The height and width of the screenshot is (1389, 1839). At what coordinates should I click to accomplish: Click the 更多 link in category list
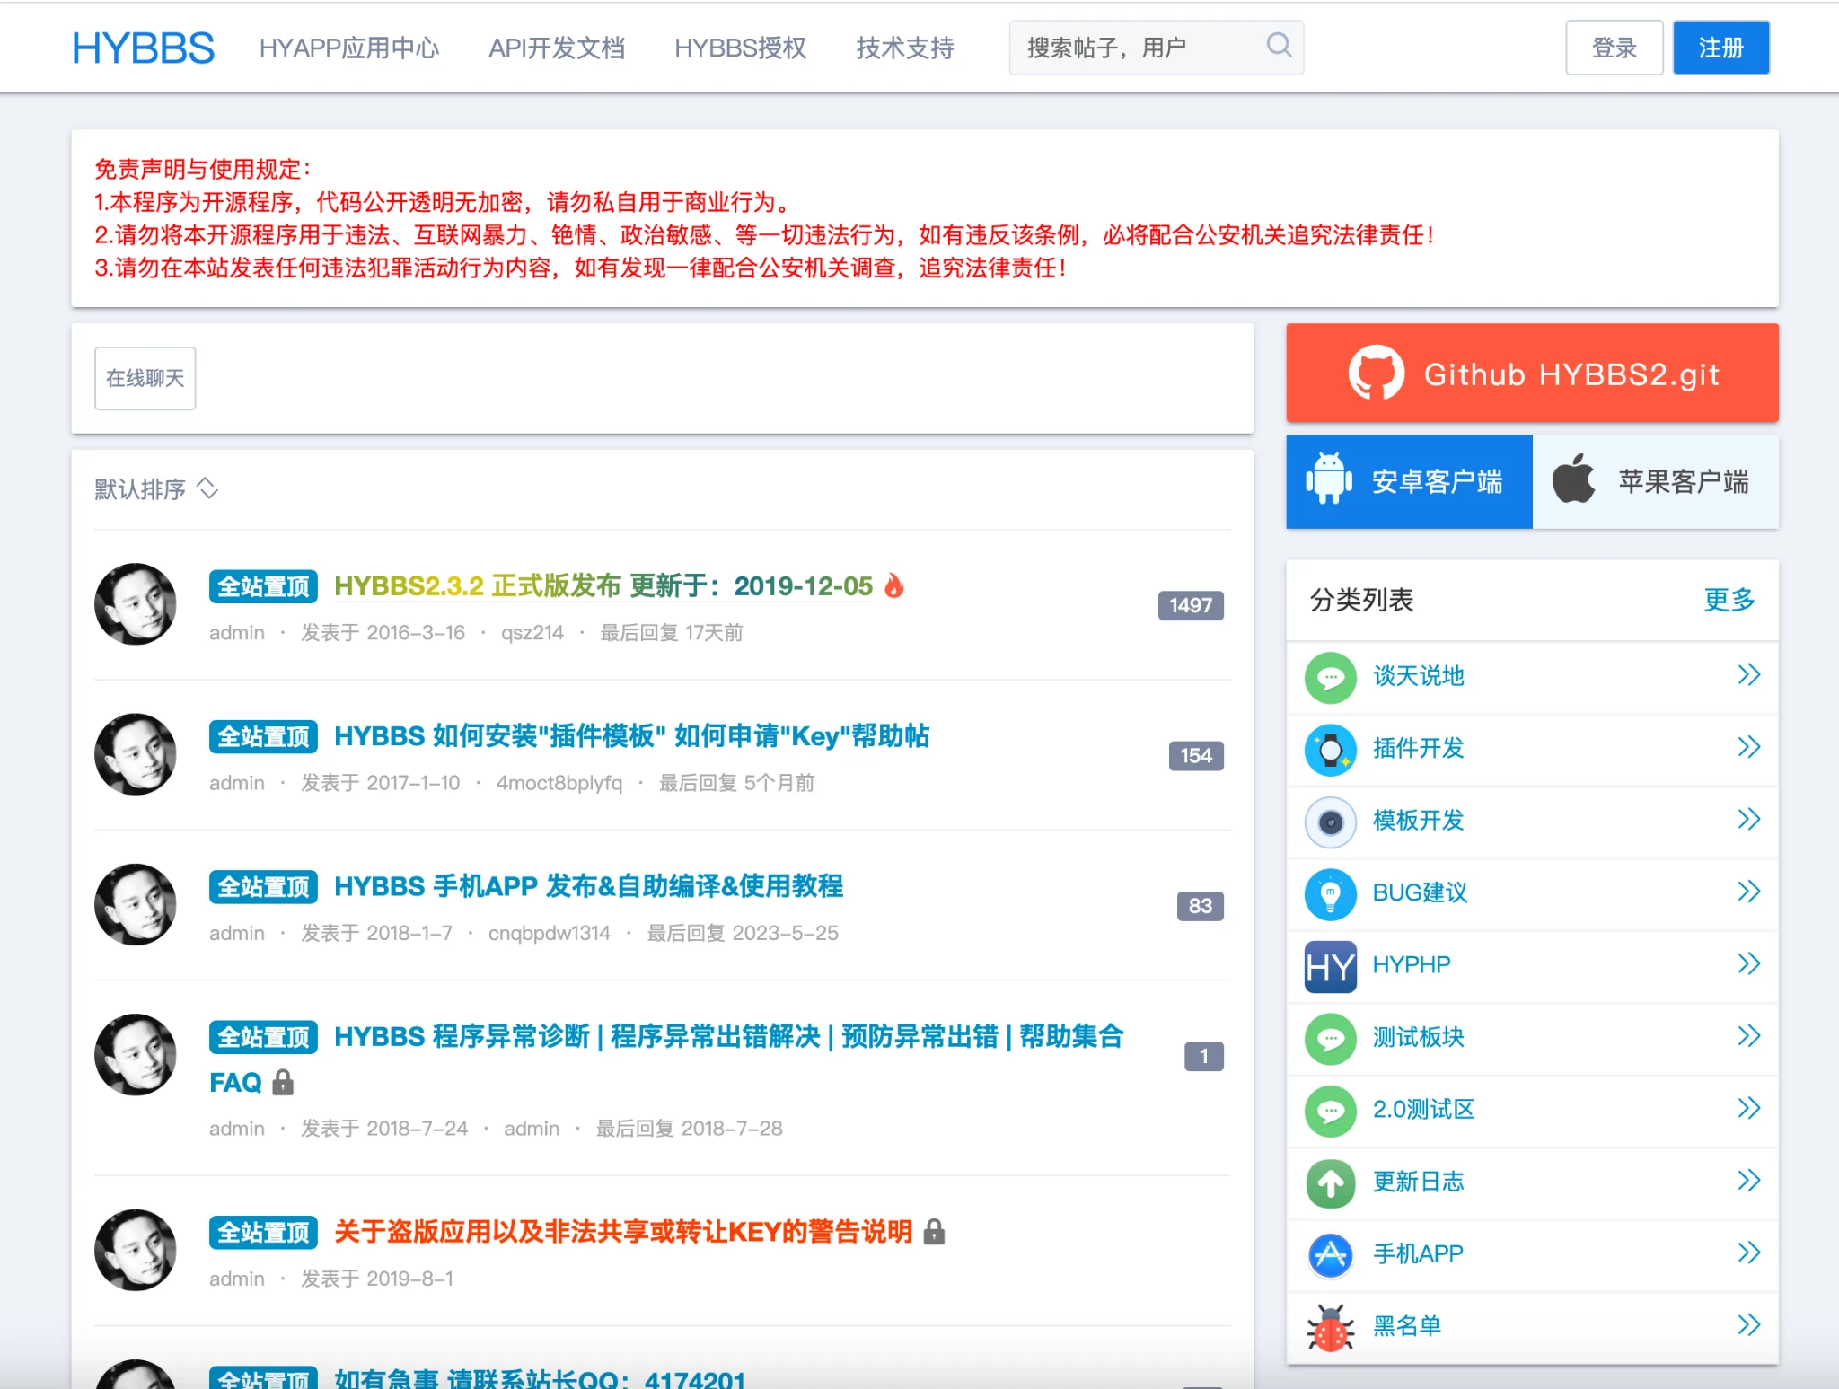point(1729,600)
